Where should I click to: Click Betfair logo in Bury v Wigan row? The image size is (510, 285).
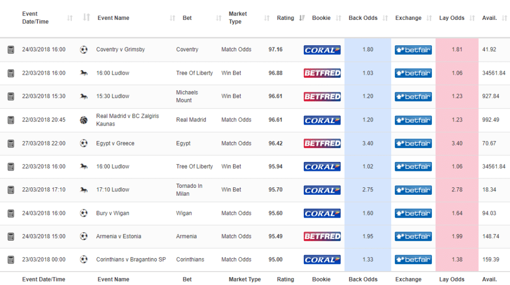tap(413, 213)
